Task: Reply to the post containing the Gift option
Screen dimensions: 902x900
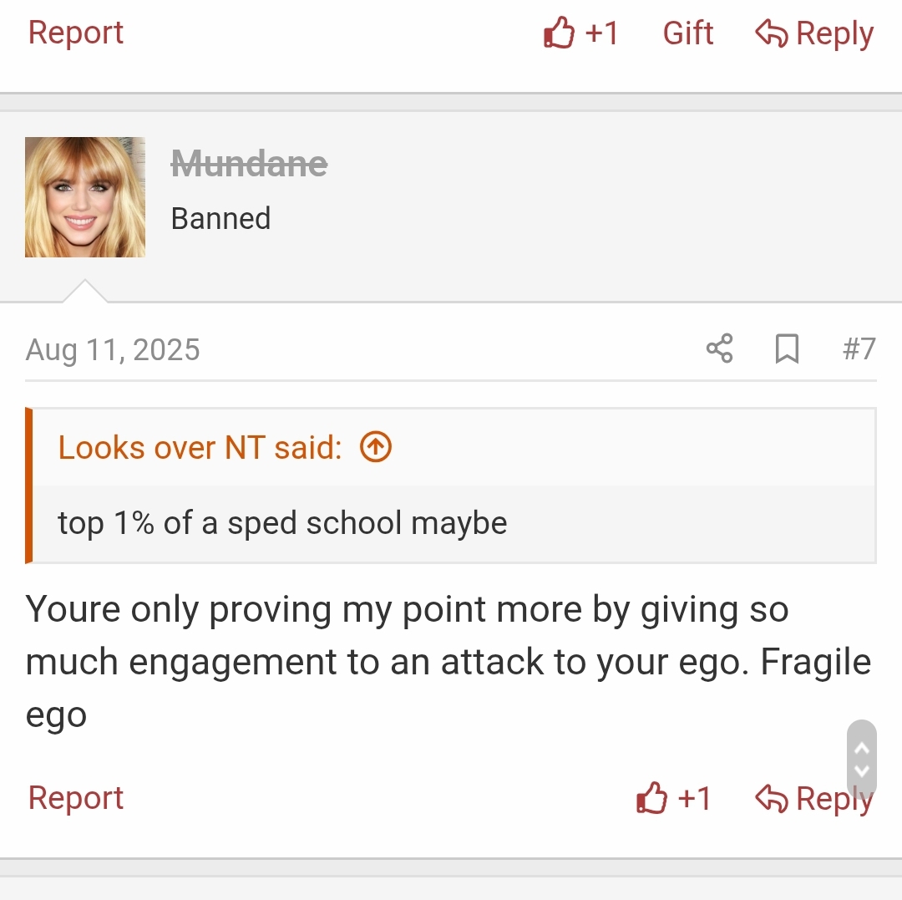Action: pyautogui.click(x=814, y=33)
